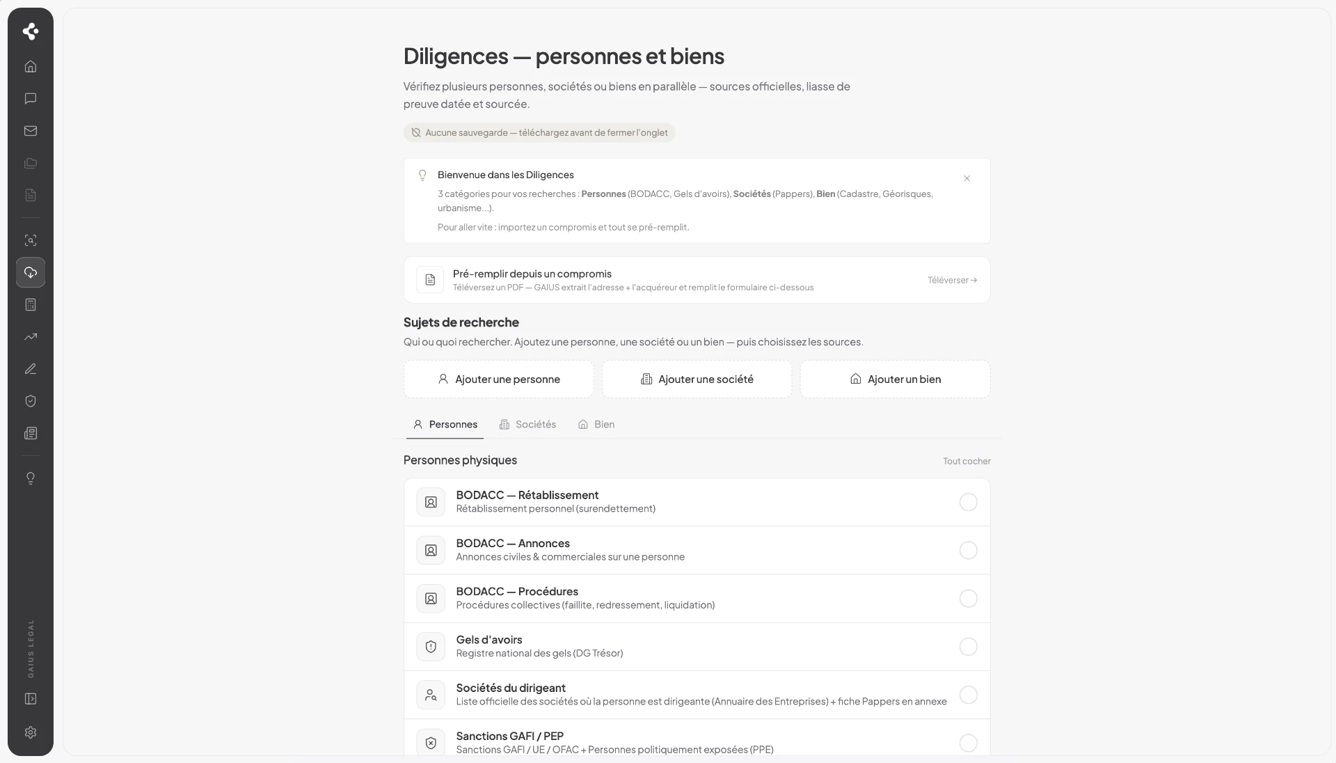1336x763 pixels.
Task: Click the pencil edit icon in sidebar
Action: [x=31, y=369]
